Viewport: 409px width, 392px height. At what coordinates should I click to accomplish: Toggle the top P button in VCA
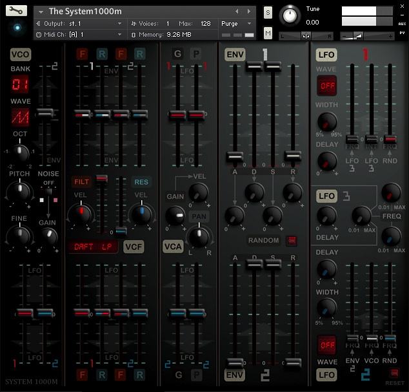[196, 54]
